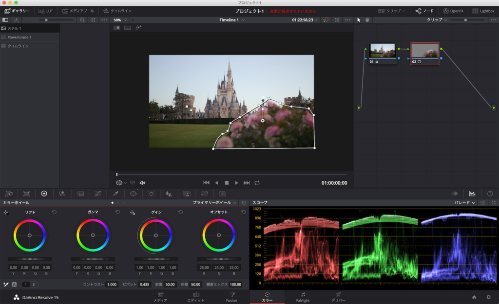
Task: Open the プライマリーホイール mode dropdown
Action: tap(214, 202)
